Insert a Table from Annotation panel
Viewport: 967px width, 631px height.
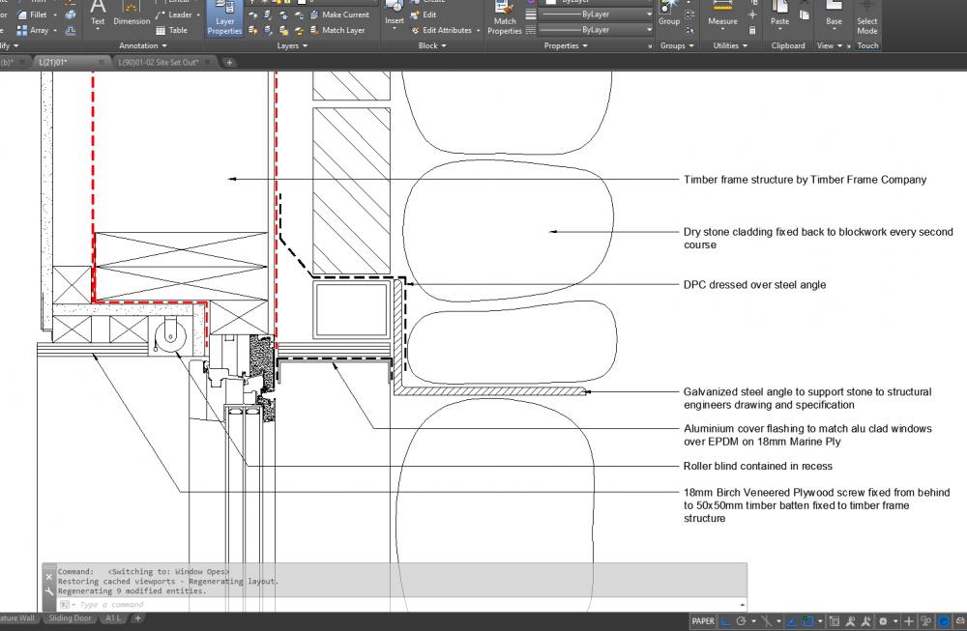coord(171,30)
